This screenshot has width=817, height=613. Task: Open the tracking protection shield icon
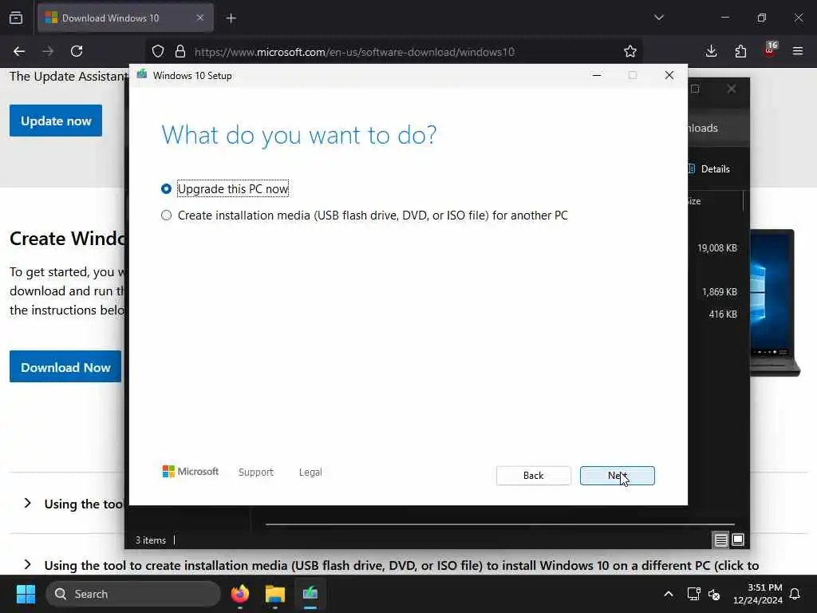[158, 51]
